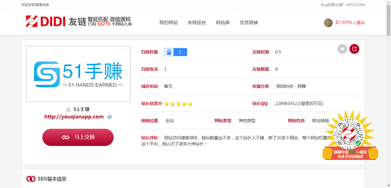Open the 优质链接 menu
Viewport: 391px width, 188px height.
[249, 23]
